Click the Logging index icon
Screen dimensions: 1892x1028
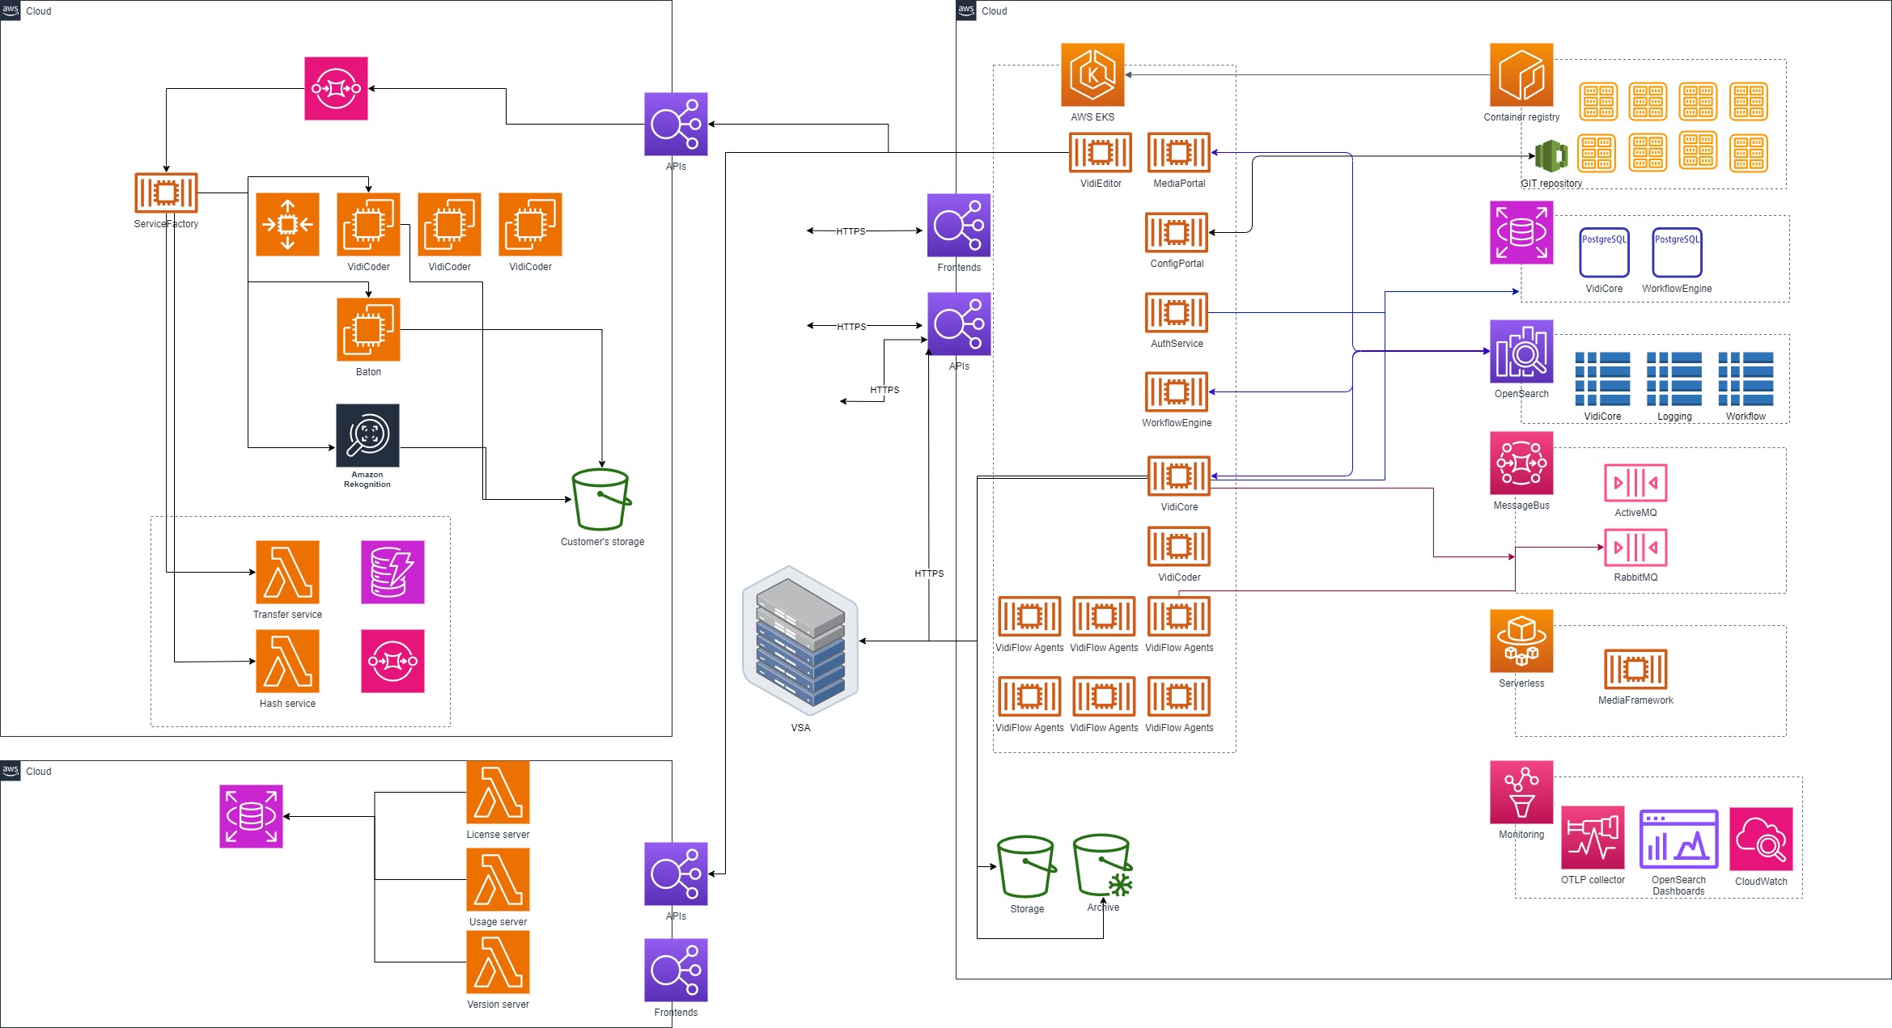pos(1674,379)
